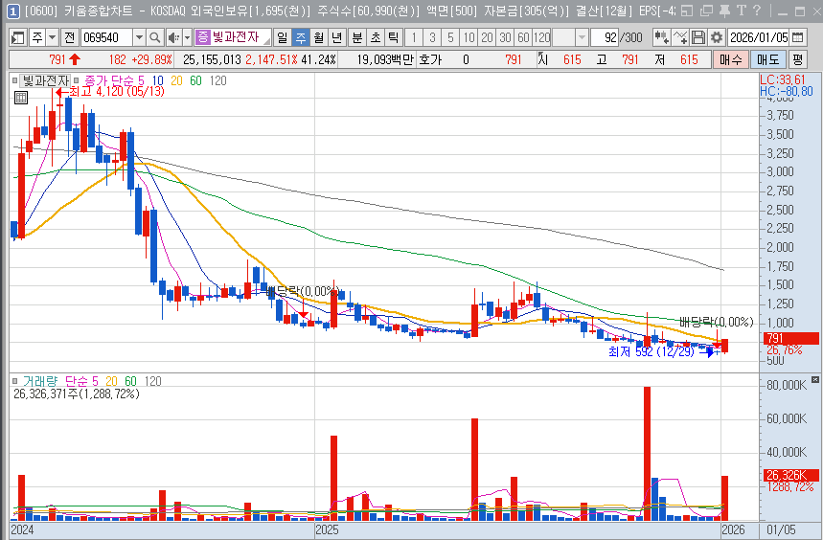Open chart settings gear icon
Image resolution: width=823 pixels, height=540 pixels.
[717, 37]
